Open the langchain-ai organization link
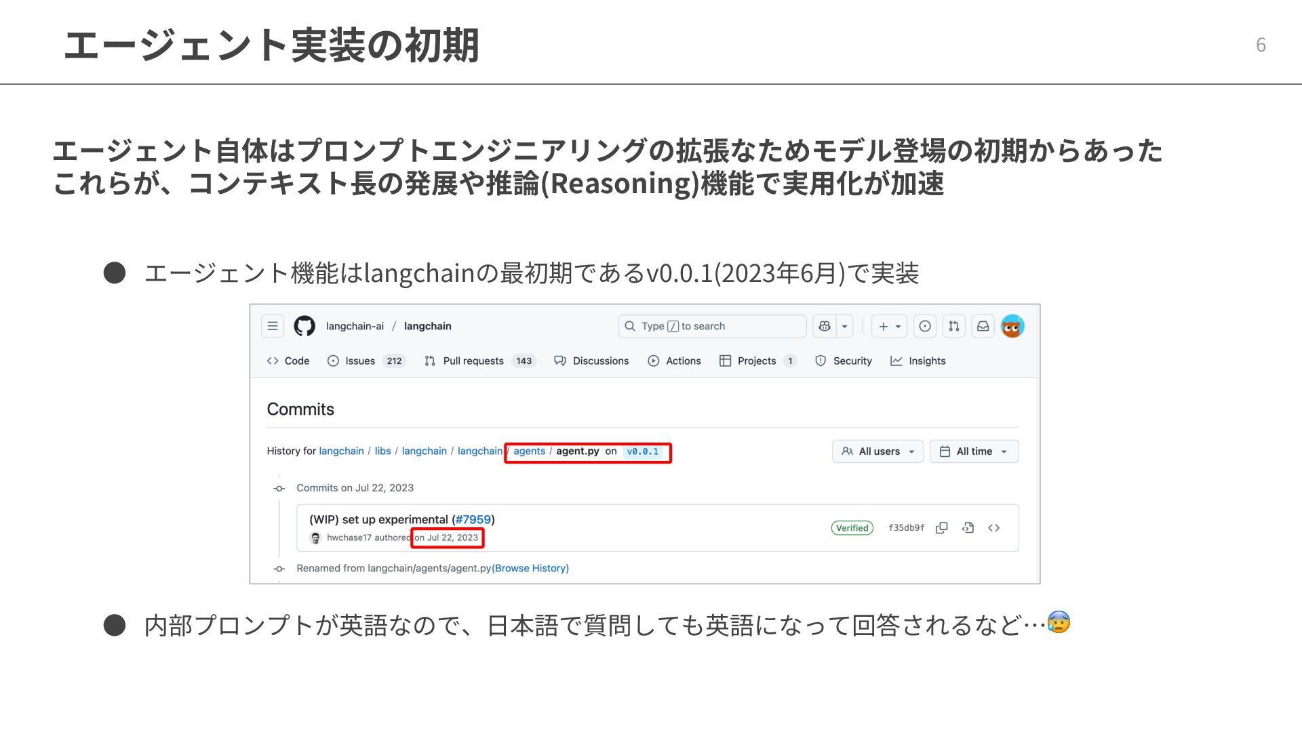The height and width of the screenshot is (732, 1302). (355, 326)
